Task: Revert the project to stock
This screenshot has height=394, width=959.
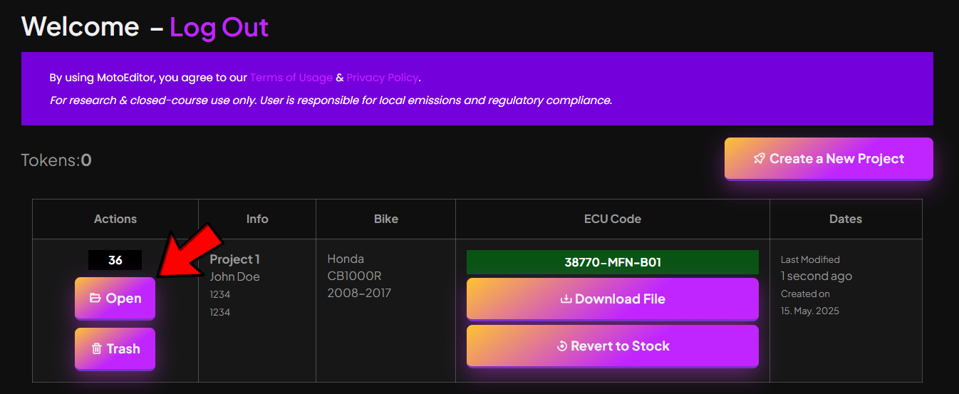Action: (613, 346)
